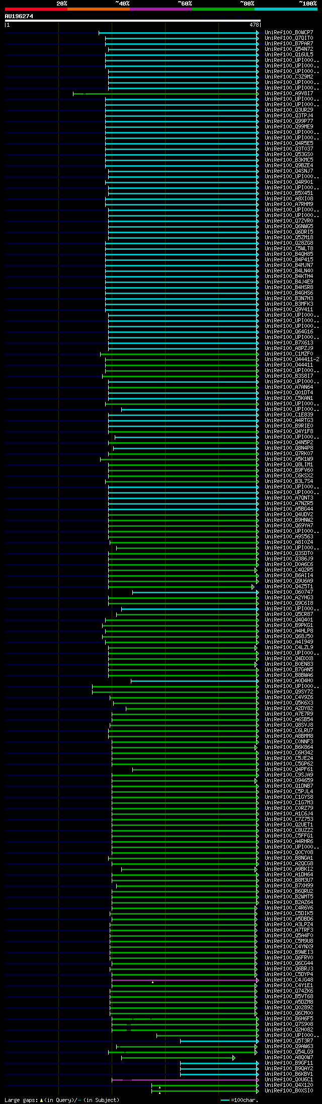Viewport: 322px width, 1104px height.
Task: Open hit UniRef100_B4KTH4
Action: coord(289,277)
